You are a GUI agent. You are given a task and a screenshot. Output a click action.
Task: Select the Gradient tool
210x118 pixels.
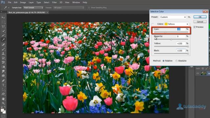pyautogui.click(x=3, y=67)
